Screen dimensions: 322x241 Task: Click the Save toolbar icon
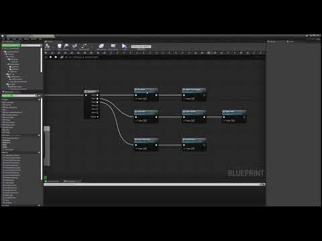[x=59, y=46]
